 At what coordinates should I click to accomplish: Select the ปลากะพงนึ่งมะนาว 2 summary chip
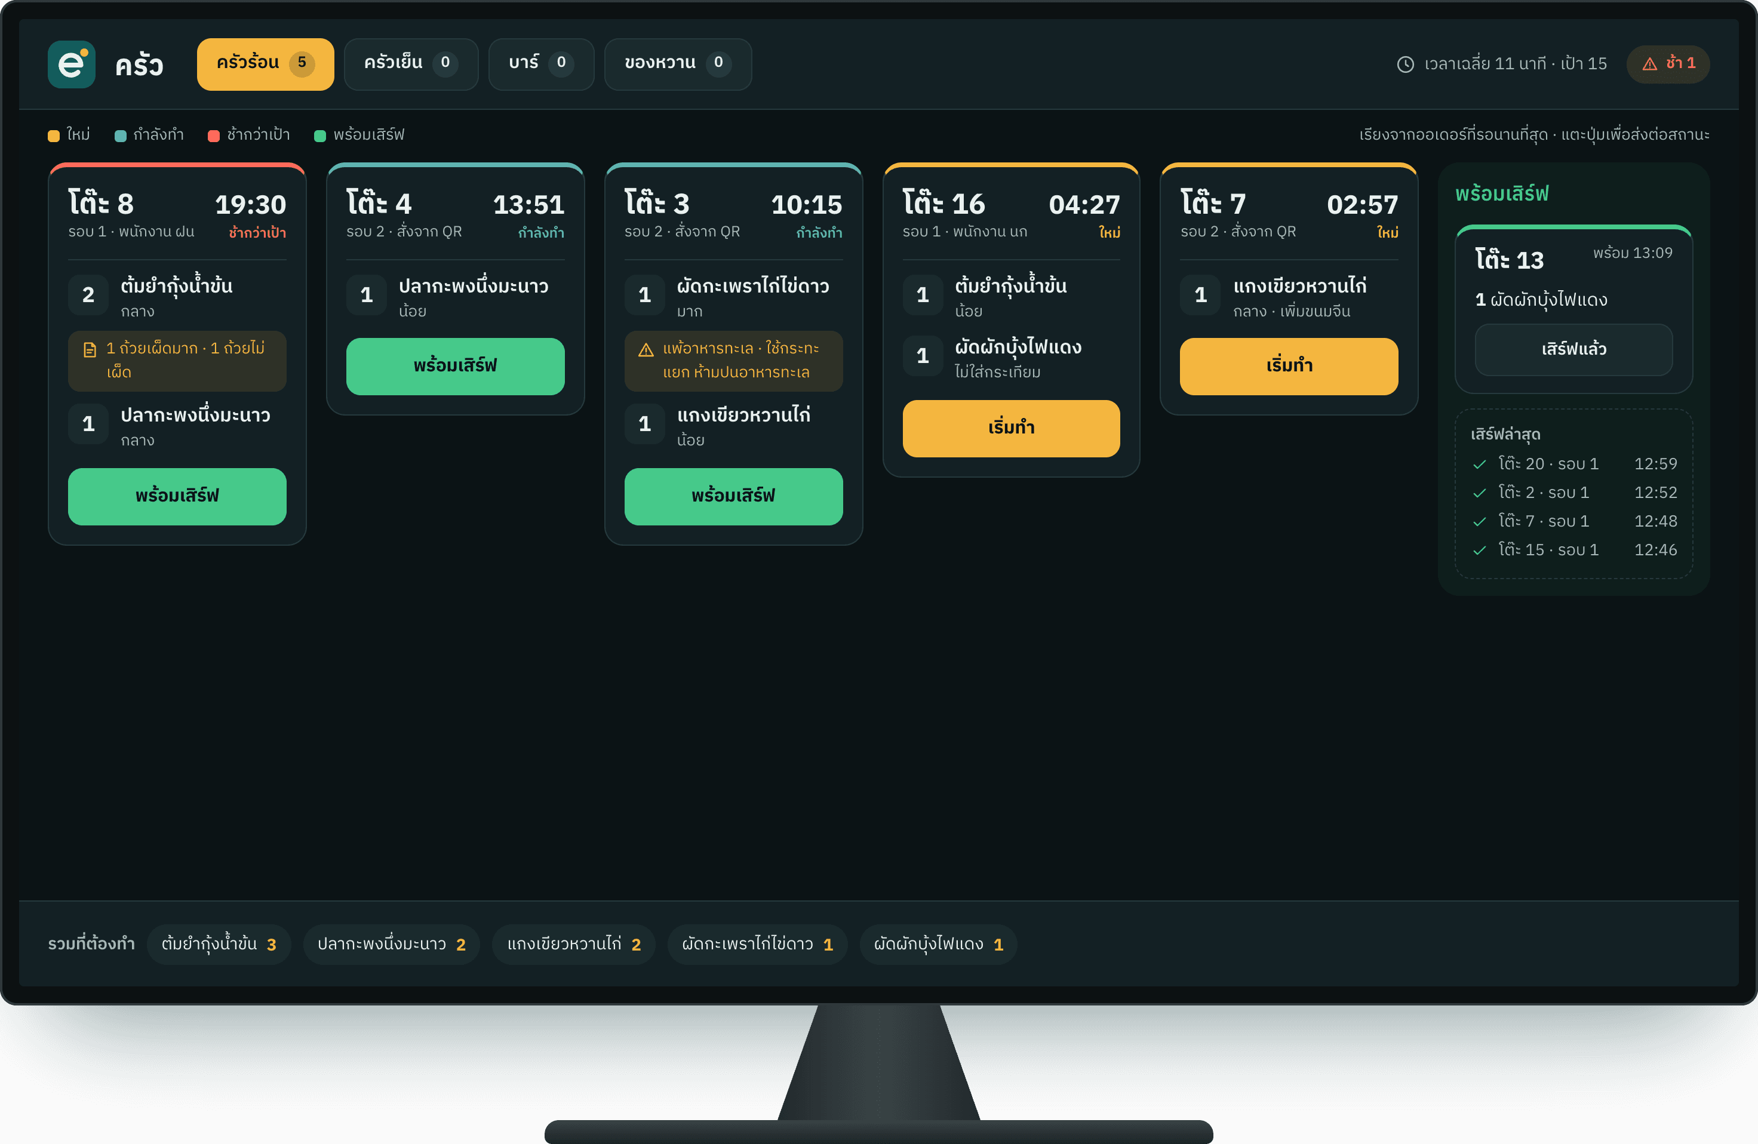(392, 944)
